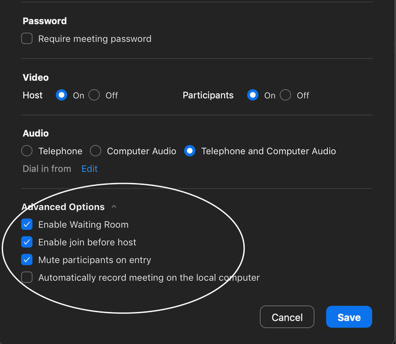Uncheck Mute participants on entry
The image size is (396, 344).
click(x=27, y=260)
